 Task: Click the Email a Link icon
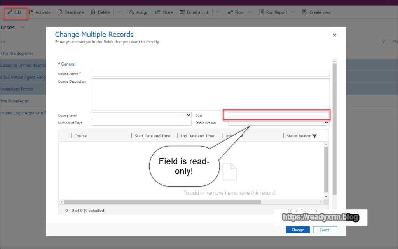click(x=182, y=12)
